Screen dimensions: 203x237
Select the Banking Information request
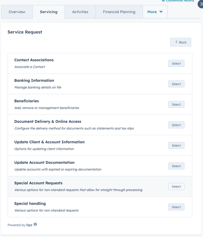coord(176,84)
